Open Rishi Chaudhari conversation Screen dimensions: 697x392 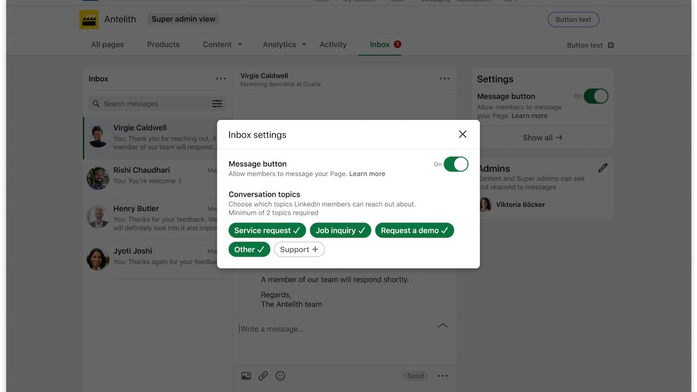pyautogui.click(x=158, y=178)
